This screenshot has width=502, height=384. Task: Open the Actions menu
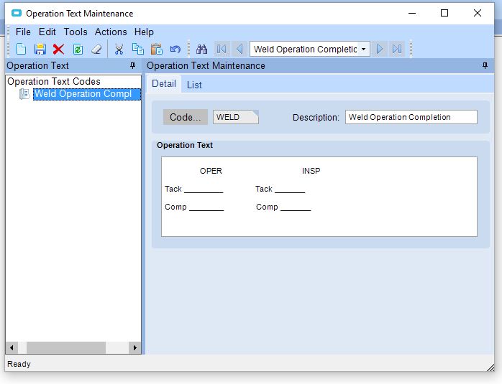111,32
